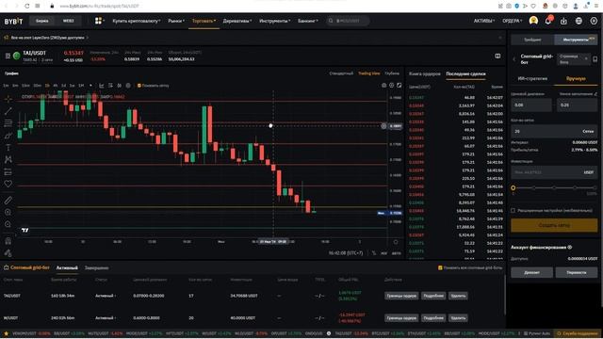Select the trend line drawing tool
This screenshot has width=603, height=339.
click(8, 111)
